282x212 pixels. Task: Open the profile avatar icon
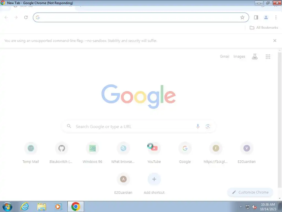(x=266, y=17)
